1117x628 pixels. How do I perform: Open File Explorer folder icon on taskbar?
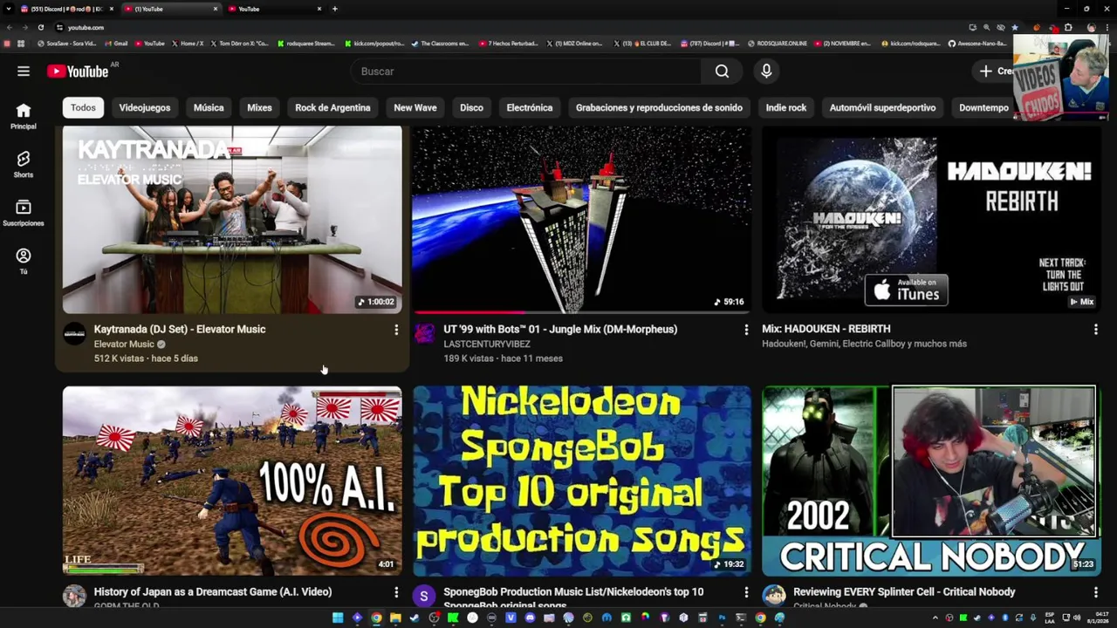tap(395, 618)
